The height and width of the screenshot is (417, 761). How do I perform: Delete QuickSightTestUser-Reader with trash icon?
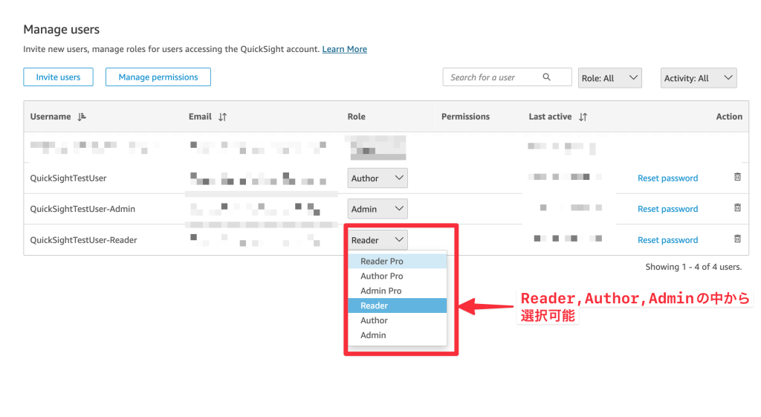(737, 239)
